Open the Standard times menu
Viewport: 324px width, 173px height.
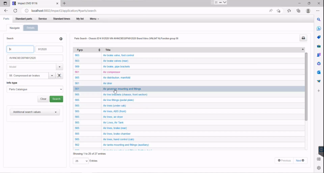(x=62, y=19)
